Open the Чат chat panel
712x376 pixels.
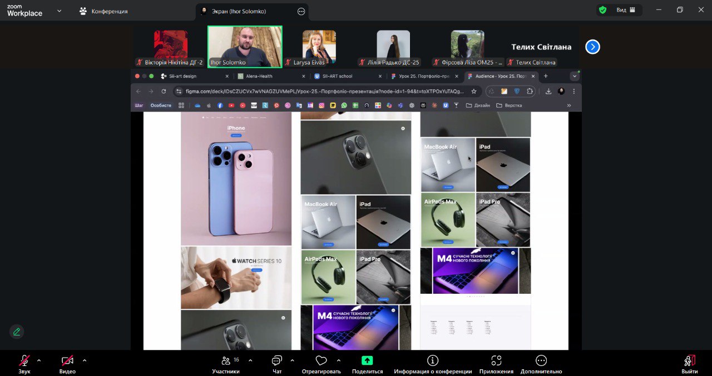pyautogui.click(x=277, y=361)
